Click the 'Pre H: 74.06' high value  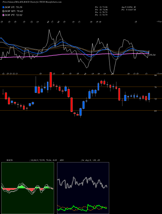101,10
